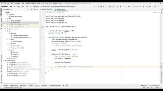Toggle the Emulator panel on right edge
The height and width of the screenshot is (91, 163).
pos(162,66)
